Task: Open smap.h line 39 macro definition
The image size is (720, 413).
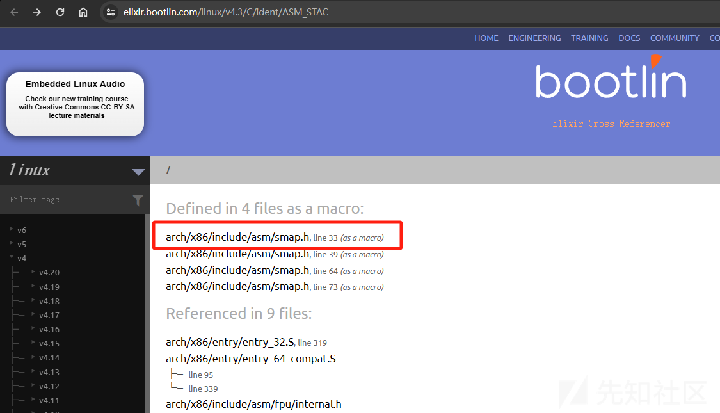Action: point(275,254)
